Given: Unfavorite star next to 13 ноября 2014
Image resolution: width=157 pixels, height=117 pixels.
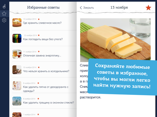Looking at the screenshot, I should (x=39, y=19).
